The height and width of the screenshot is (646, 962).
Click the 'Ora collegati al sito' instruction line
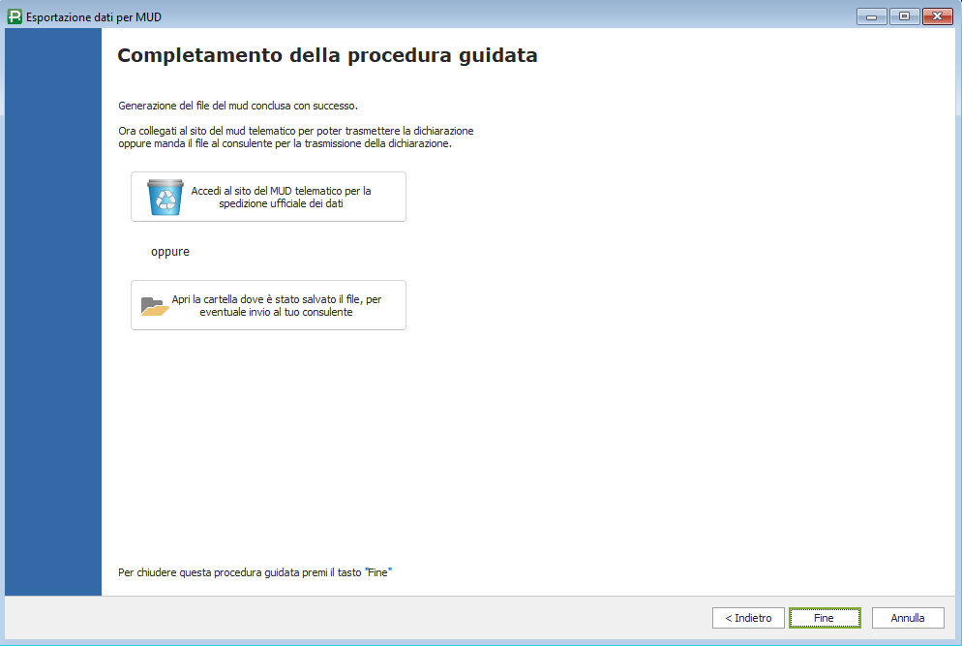[x=295, y=131]
